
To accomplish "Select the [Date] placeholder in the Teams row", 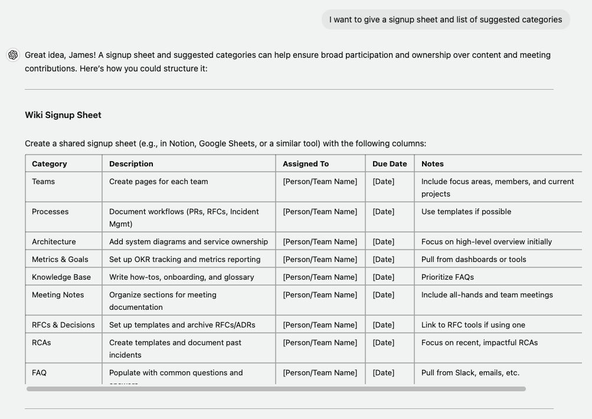I will pyautogui.click(x=383, y=182).
